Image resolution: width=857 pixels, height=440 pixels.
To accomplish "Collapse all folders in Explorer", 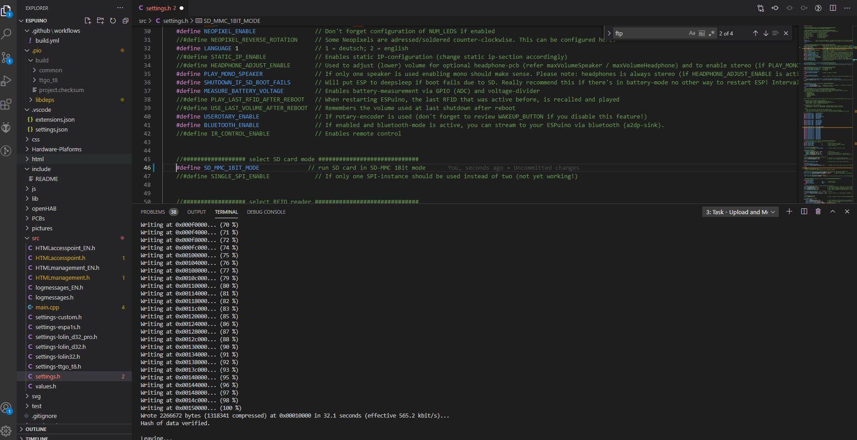I will click(126, 21).
